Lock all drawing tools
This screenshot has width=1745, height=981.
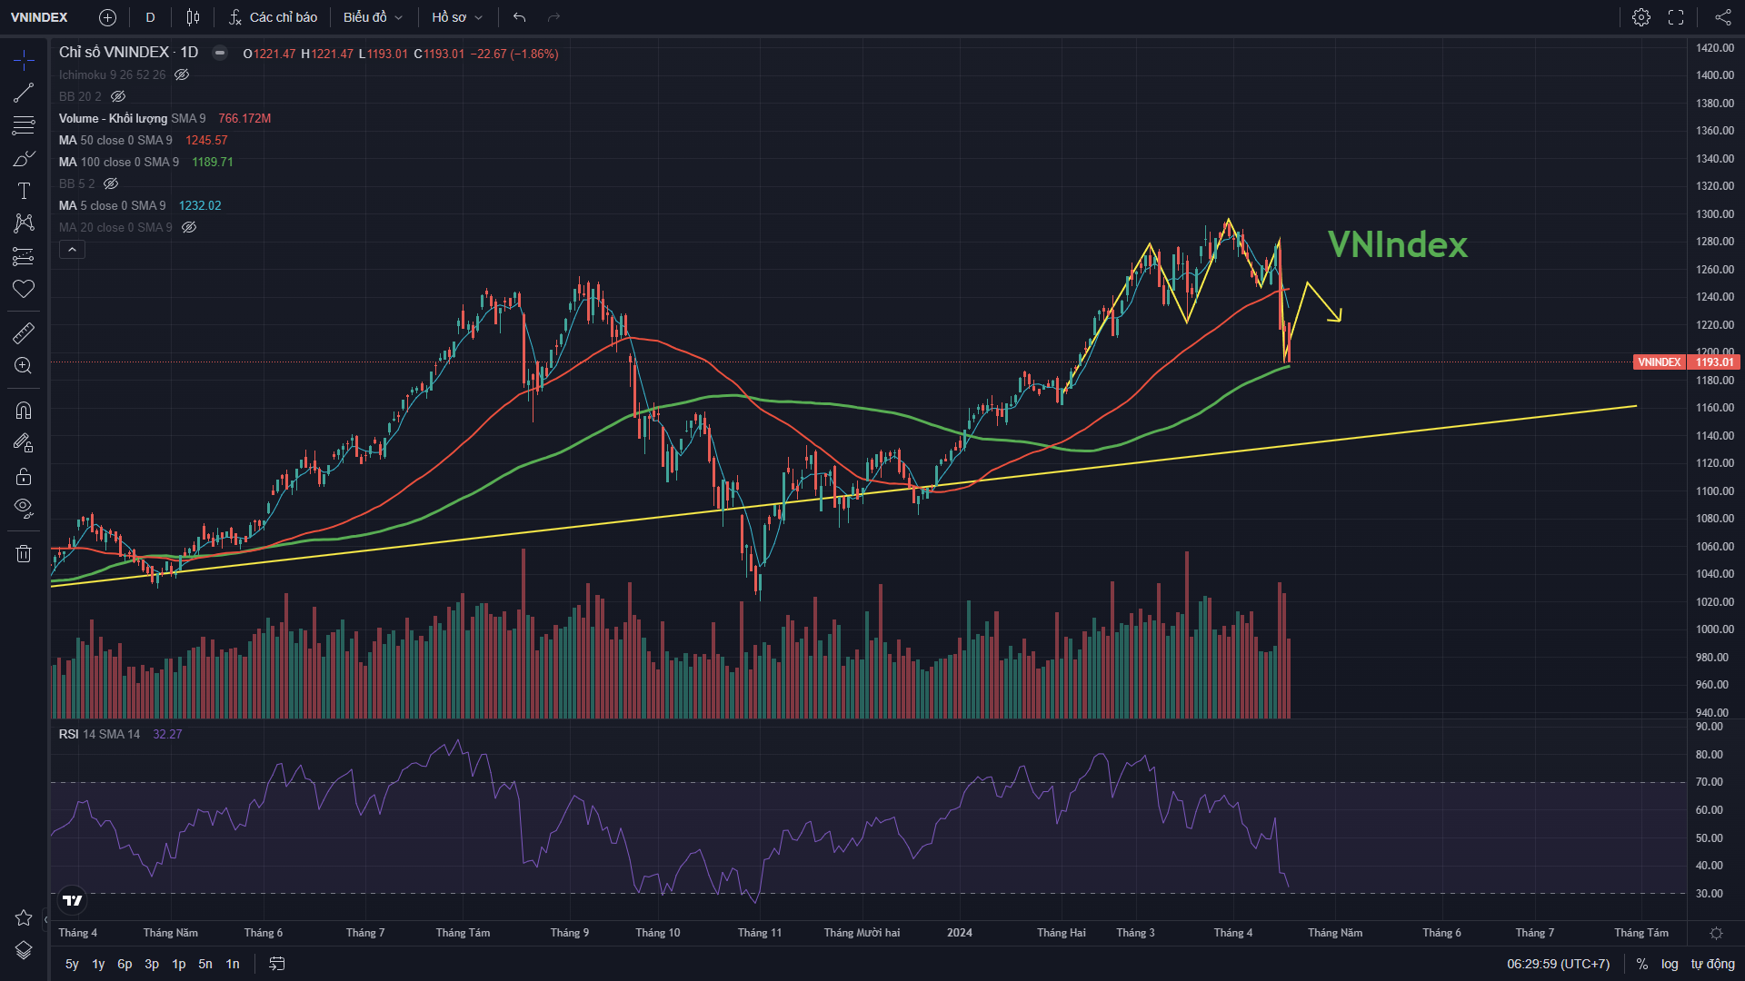tap(24, 476)
